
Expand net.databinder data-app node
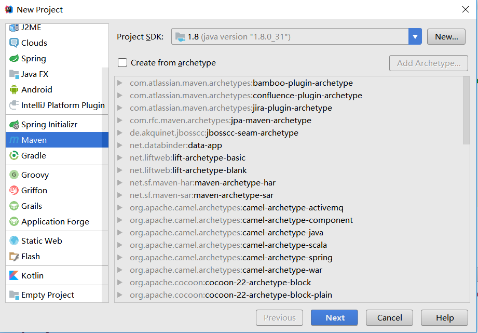[x=120, y=145]
